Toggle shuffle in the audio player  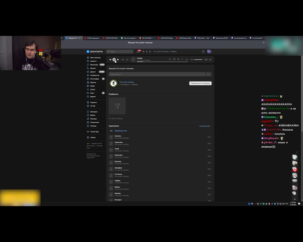point(122,59)
